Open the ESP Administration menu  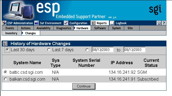click(20, 23)
